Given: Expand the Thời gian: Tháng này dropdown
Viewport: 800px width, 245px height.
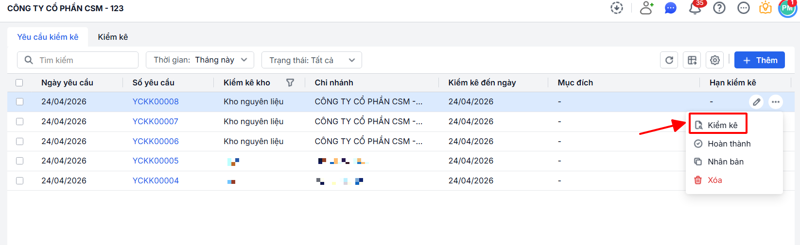Looking at the screenshot, I should [x=200, y=60].
